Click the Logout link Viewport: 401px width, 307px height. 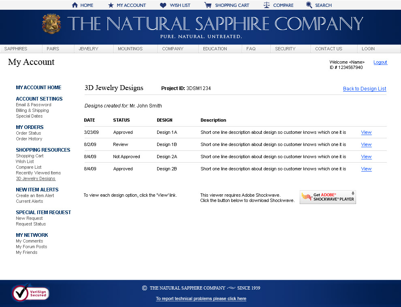[380, 62]
